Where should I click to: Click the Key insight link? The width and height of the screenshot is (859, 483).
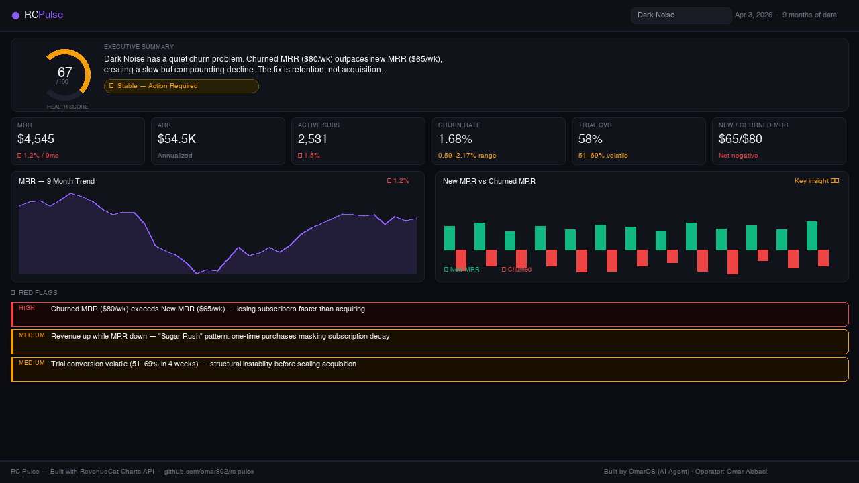coord(812,180)
